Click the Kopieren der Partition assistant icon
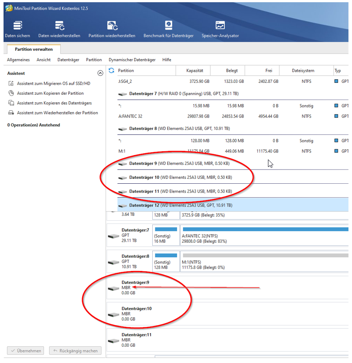The height and width of the screenshot is (363, 352). pos(11,93)
